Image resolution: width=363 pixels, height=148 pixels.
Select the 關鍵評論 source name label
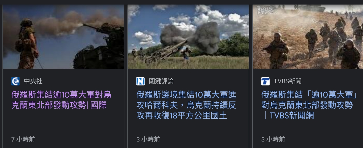[161, 81]
